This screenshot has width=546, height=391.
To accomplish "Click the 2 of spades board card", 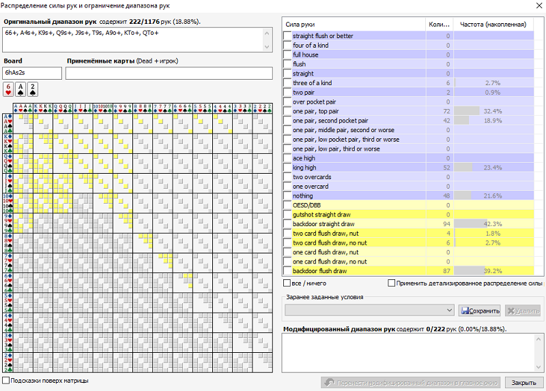I will click(x=32, y=89).
